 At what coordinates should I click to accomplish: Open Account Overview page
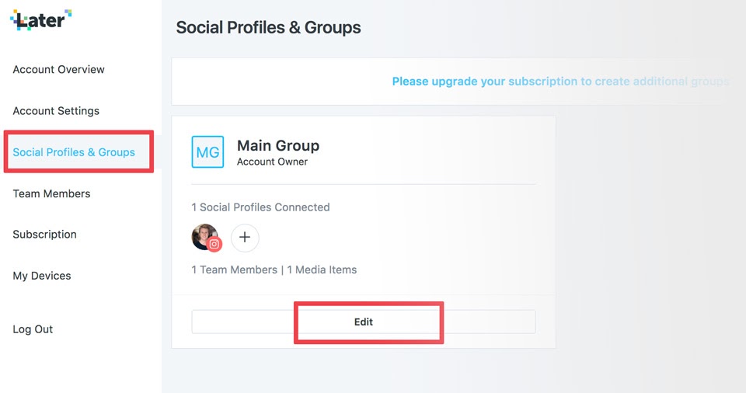pos(58,69)
